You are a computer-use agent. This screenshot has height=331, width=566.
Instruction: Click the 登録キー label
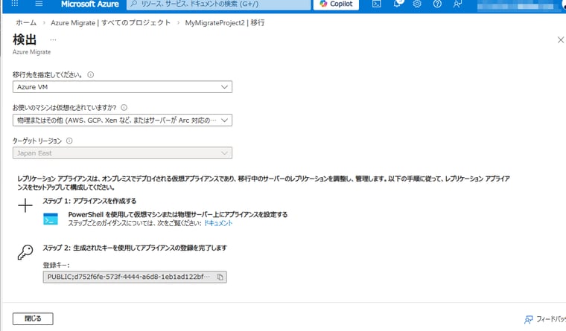click(56, 265)
